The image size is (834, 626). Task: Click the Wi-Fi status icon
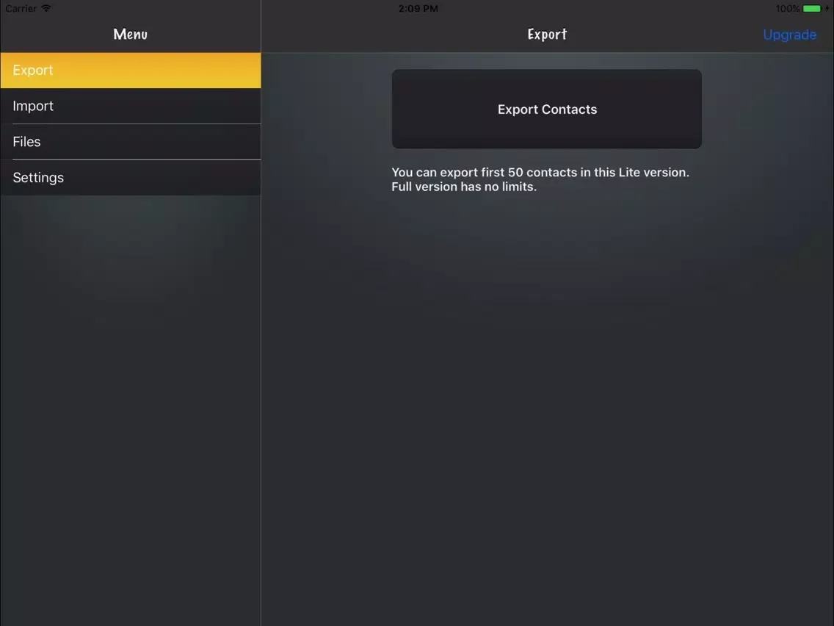[x=46, y=8]
